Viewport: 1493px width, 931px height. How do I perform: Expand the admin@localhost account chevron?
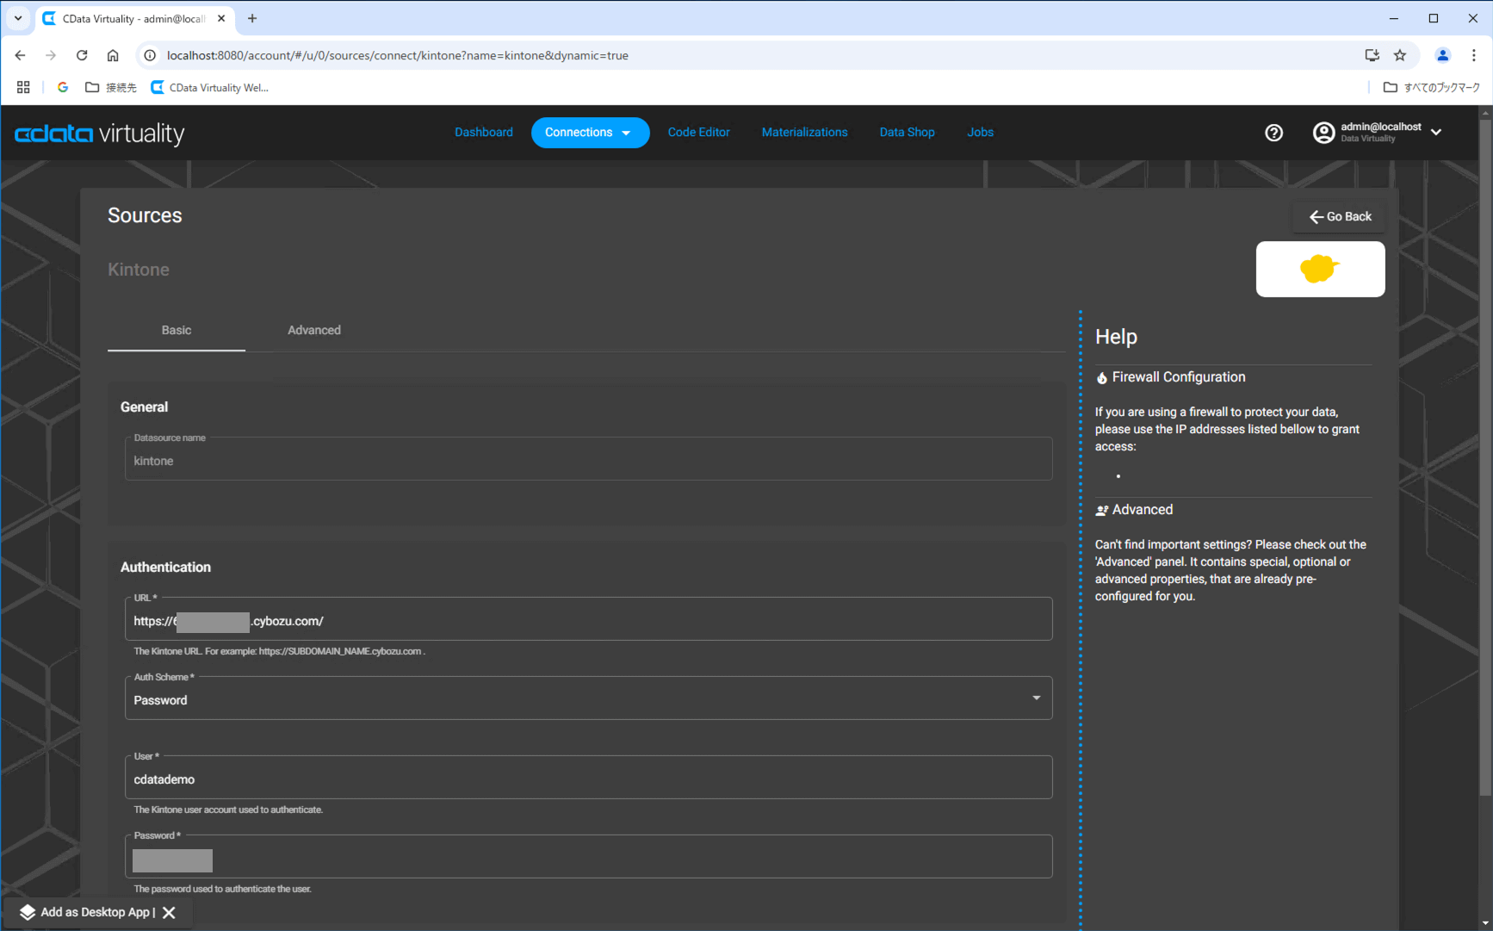[x=1436, y=132]
